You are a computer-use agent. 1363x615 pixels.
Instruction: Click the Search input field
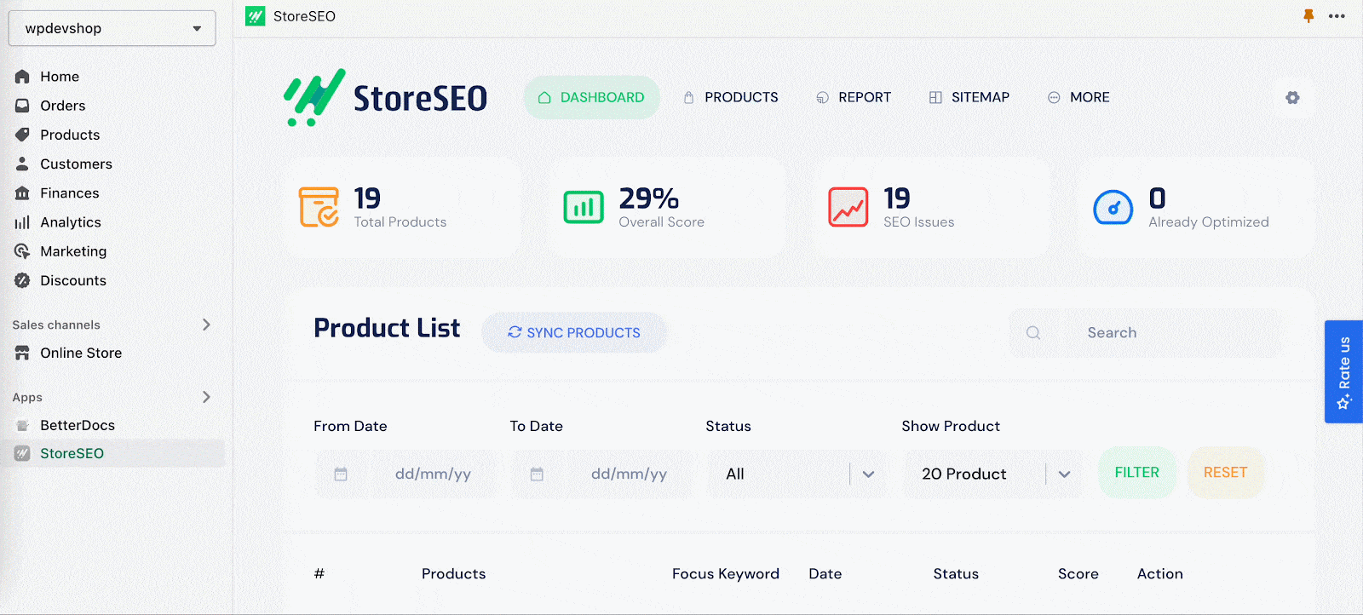point(1145,333)
